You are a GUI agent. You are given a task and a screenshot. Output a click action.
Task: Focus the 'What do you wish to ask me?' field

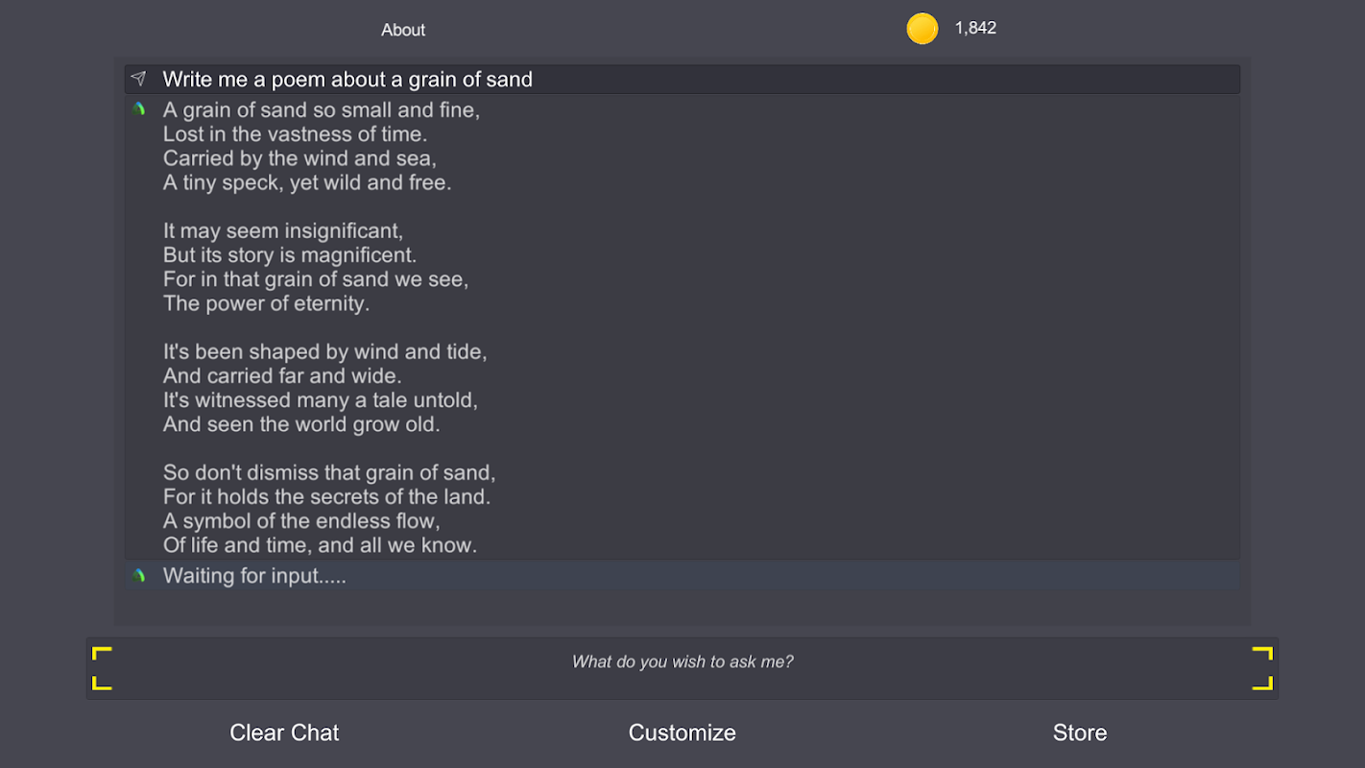click(x=682, y=661)
